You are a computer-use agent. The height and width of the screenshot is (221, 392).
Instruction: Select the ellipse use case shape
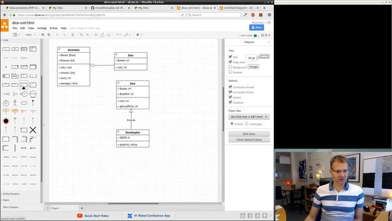(x=24, y=103)
